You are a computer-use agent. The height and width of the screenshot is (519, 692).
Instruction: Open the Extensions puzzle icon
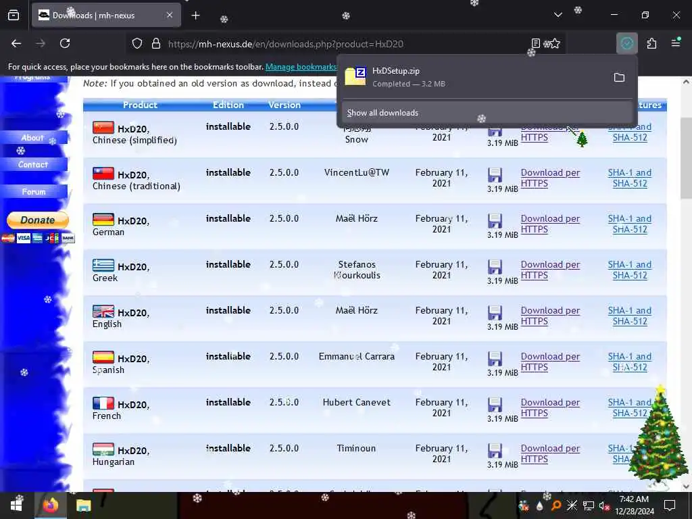click(x=651, y=43)
